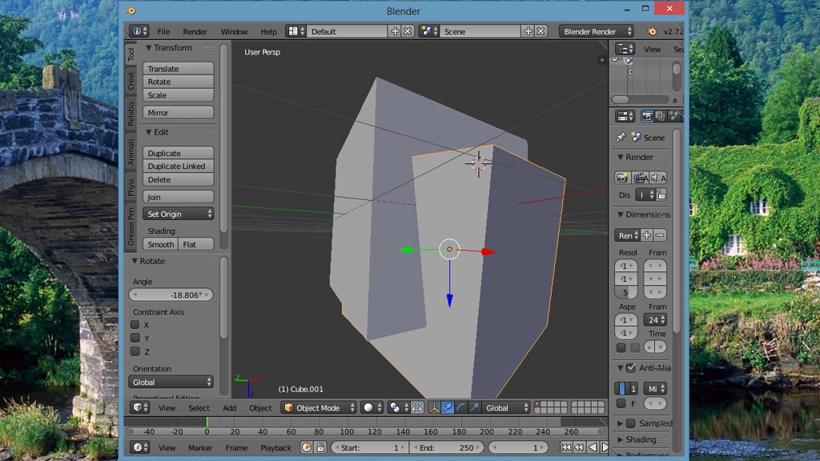Enable the X constraint axis checkbox
Screen dimensions: 820x461
(x=135, y=325)
